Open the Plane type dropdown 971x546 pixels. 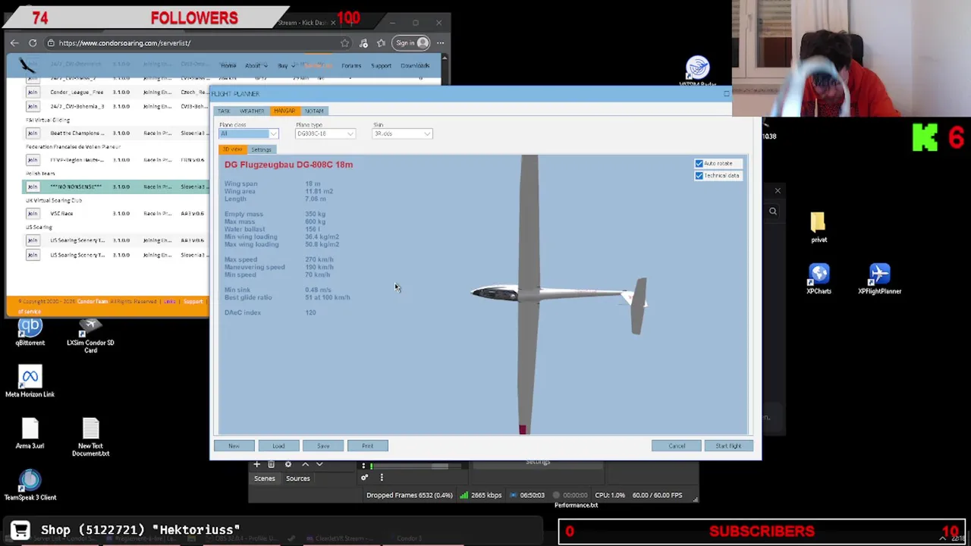click(x=325, y=134)
